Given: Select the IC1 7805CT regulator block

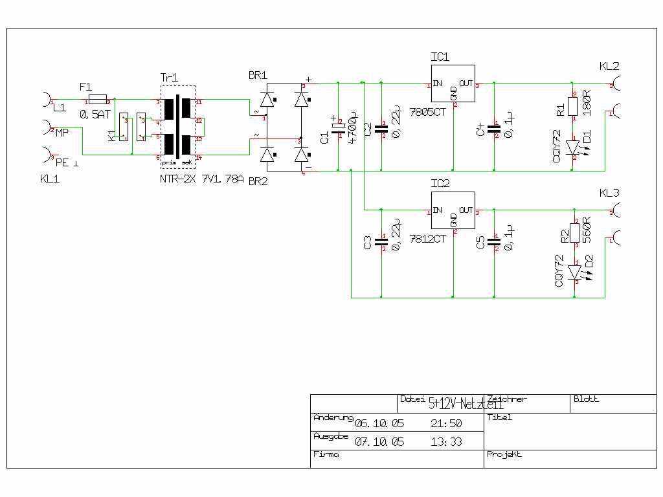Looking at the screenshot, I should (453, 83).
